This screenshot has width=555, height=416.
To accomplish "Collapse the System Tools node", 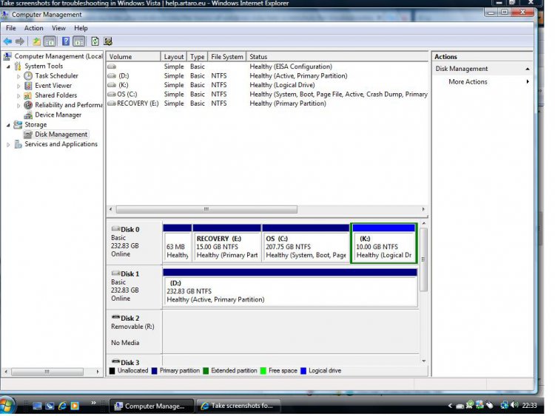I will (x=8, y=67).
